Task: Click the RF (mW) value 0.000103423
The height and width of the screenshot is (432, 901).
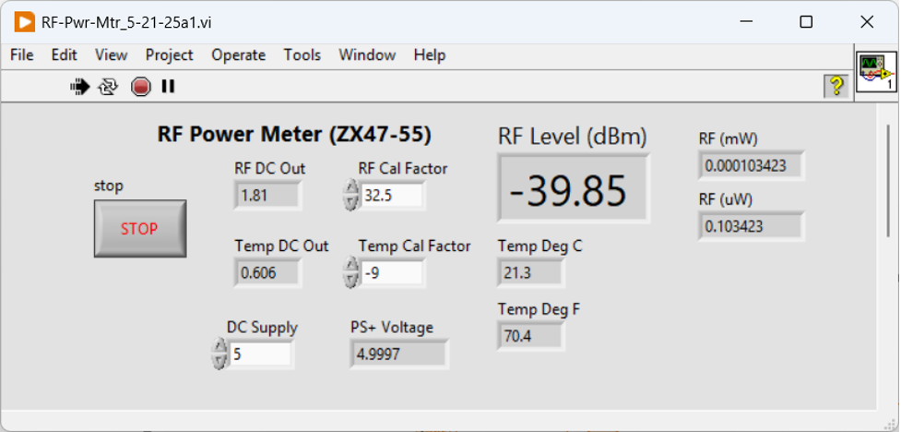Action: (752, 165)
